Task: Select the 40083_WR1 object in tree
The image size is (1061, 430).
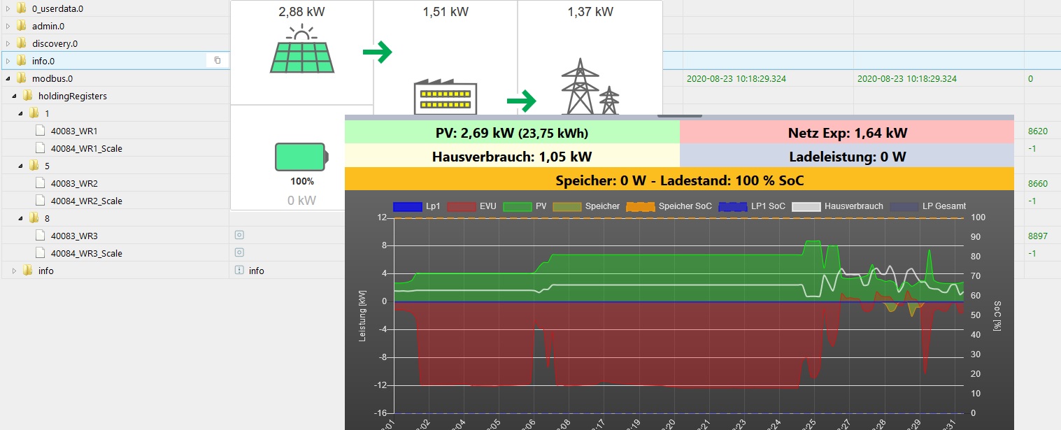Action: (74, 131)
